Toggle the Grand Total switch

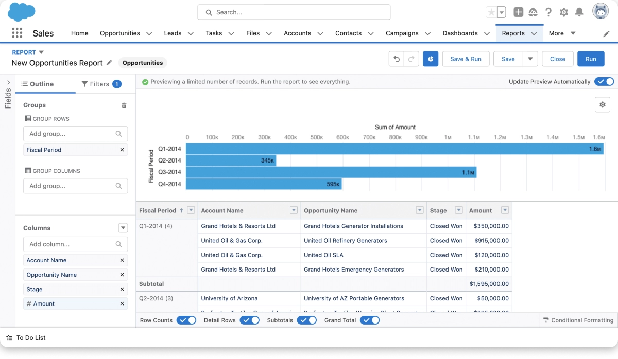point(370,320)
